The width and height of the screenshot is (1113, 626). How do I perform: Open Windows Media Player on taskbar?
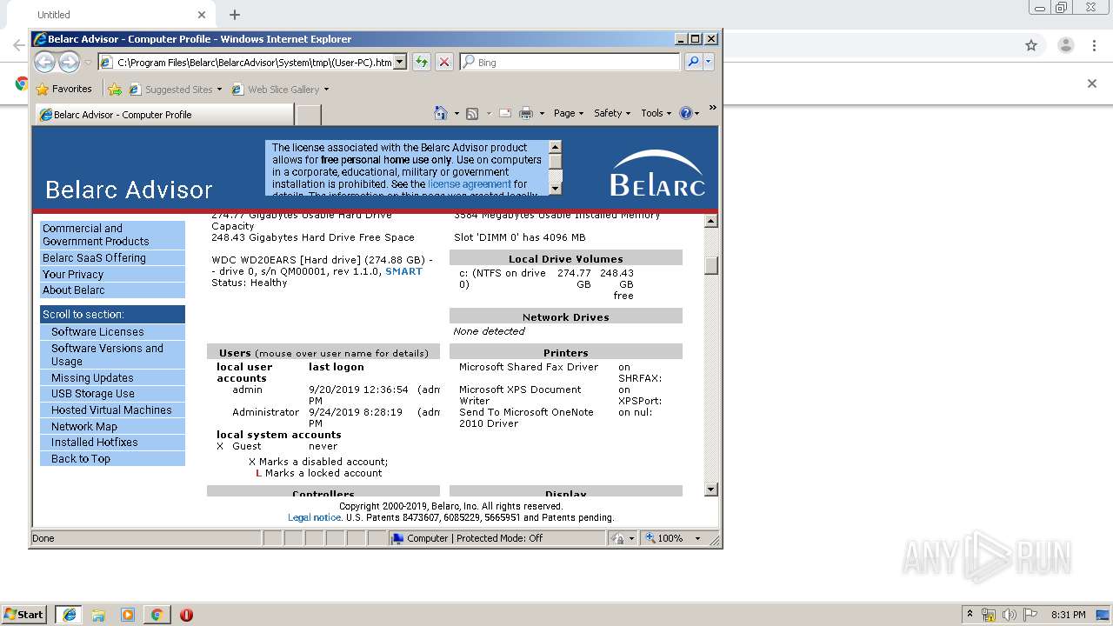click(x=128, y=615)
